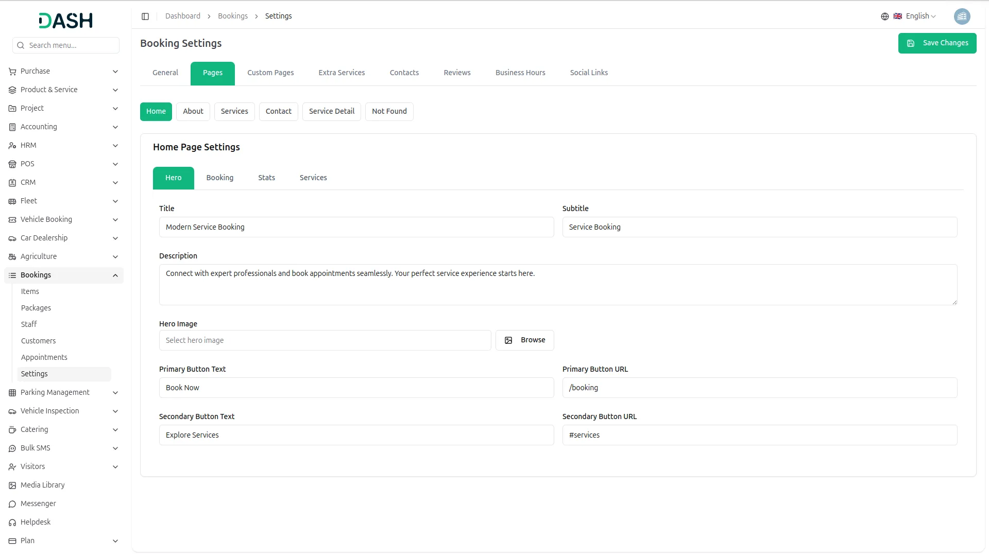
Task: Click the Purchase cart icon
Action: 12,72
